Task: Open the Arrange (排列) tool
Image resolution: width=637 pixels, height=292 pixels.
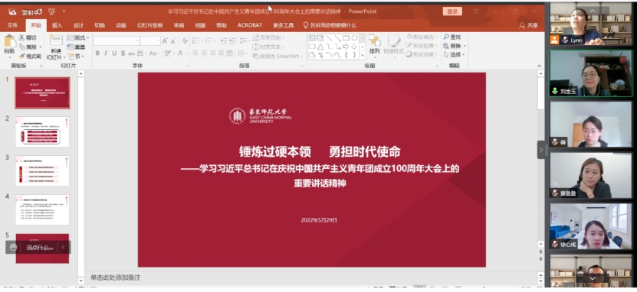Action: coord(375,44)
